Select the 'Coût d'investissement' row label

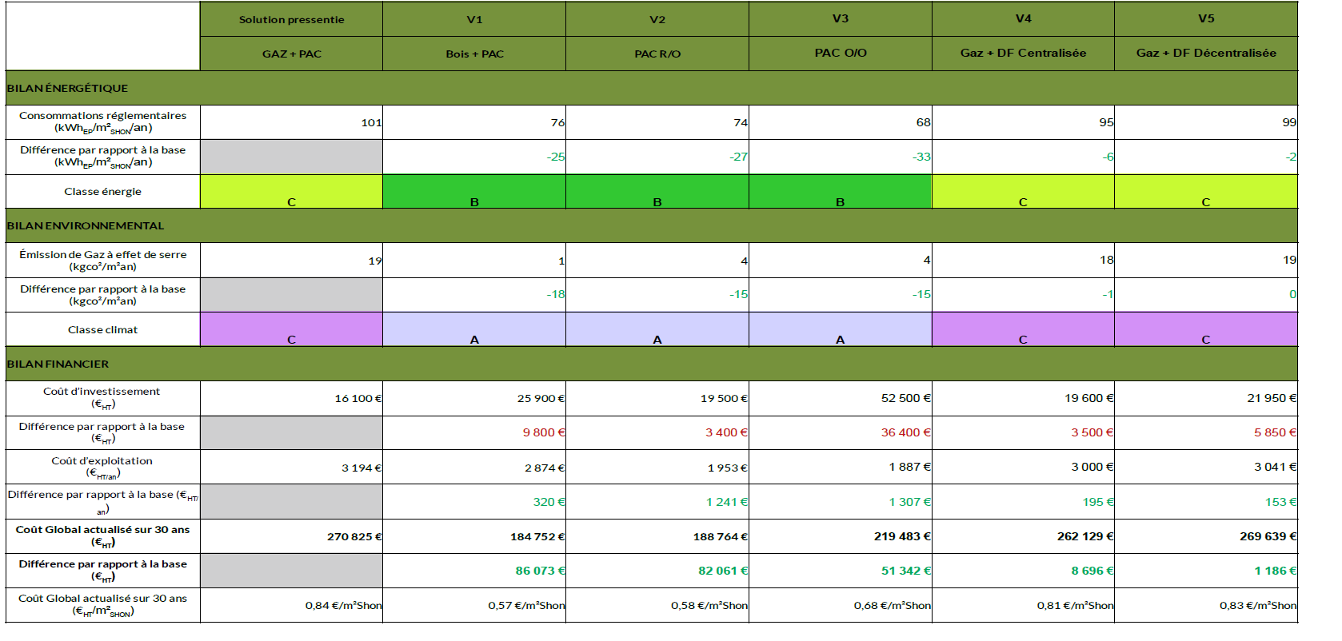102,398
